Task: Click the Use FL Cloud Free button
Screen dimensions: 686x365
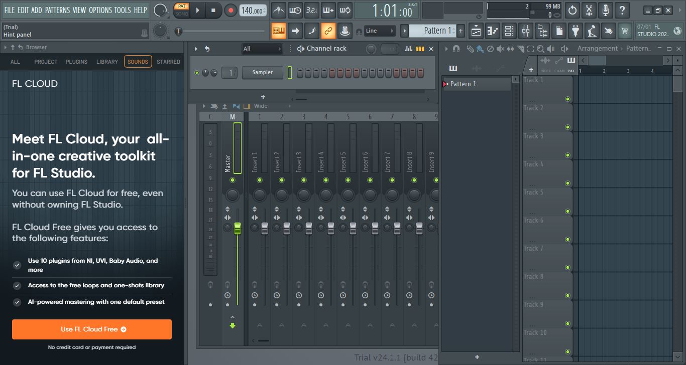Action: click(x=92, y=329)
